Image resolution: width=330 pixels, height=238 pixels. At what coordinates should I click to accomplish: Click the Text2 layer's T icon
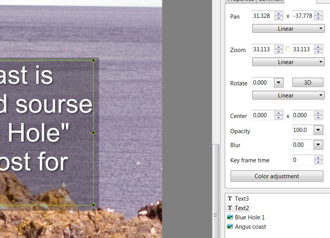point(230,208)
